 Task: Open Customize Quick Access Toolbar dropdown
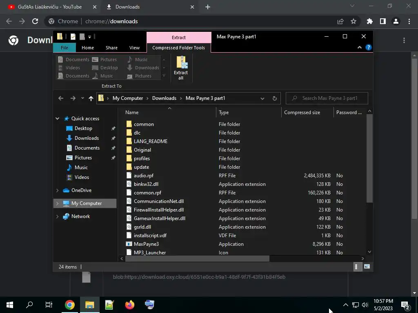89,37
